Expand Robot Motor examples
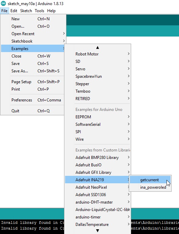This screenshot has width=179, height=234. tap(98, 54)
